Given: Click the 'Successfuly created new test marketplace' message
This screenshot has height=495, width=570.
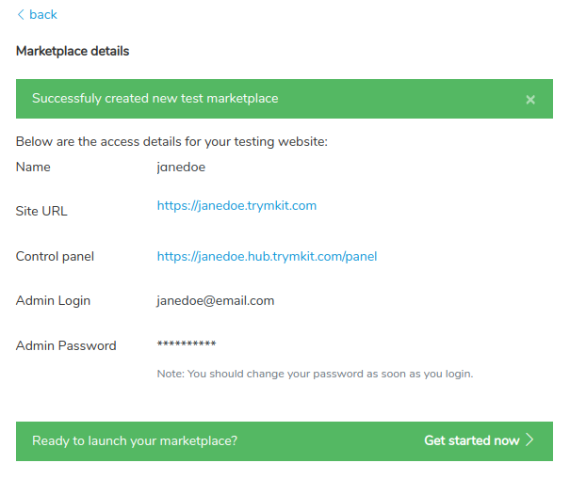Looking at the screenshot, I should click(x=155, y=98).
